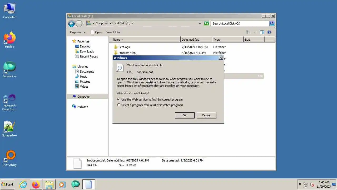The height and width of the screenshot is (190, 337).
Task: Click the search magnifier button
Action: [272, 23]
